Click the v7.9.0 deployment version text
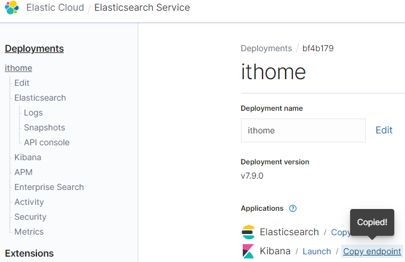This screenshot has width=405, height=262. [x=252, y=176]
